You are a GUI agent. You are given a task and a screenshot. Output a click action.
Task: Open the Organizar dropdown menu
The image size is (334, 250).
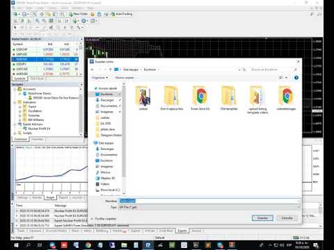(100, 78)
